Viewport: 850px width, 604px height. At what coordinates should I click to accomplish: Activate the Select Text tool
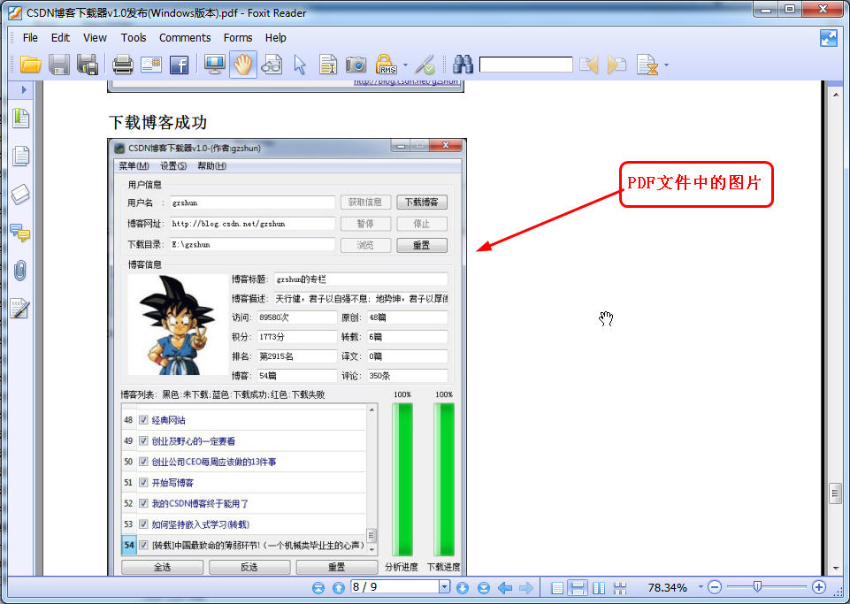tap(328, 65)
